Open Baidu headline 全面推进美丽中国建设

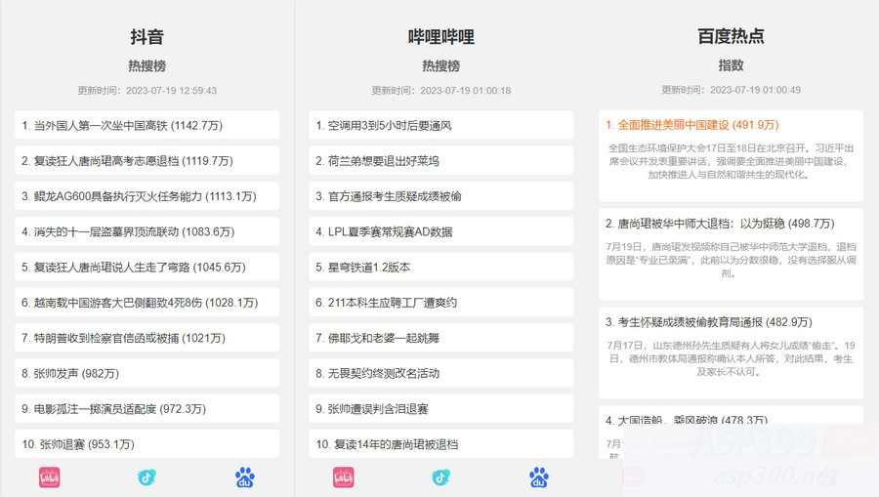691,125
